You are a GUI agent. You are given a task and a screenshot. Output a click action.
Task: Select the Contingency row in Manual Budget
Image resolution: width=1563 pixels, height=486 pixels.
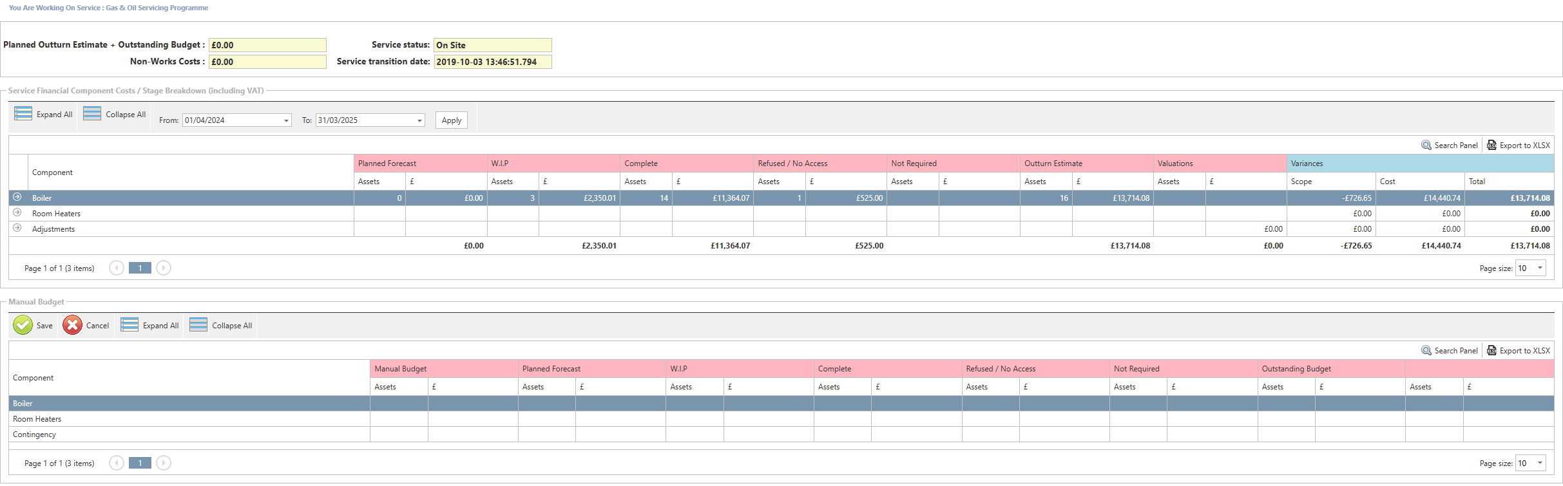point(35,435)
